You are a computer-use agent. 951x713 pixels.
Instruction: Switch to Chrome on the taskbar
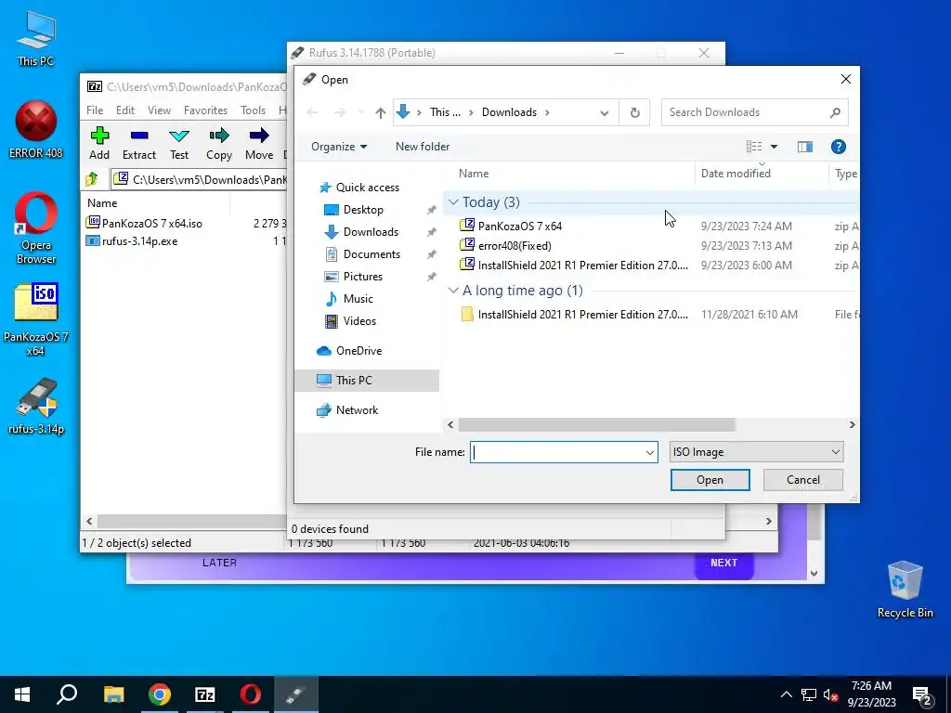[160, 694]
